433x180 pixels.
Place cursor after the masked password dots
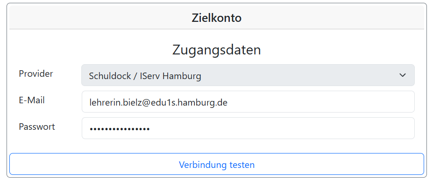pyautogui.click(x=150, y=128)
